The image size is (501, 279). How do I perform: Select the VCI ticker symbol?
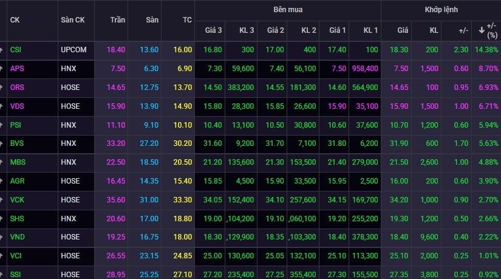point(16,256)
